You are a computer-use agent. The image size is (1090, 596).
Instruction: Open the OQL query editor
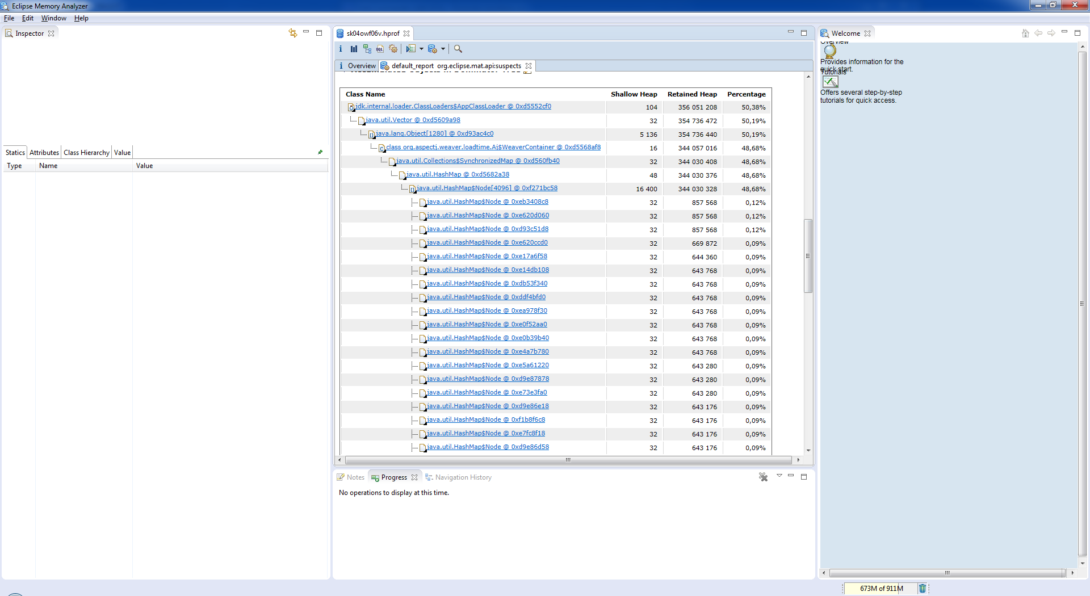[x=380, y=49]
